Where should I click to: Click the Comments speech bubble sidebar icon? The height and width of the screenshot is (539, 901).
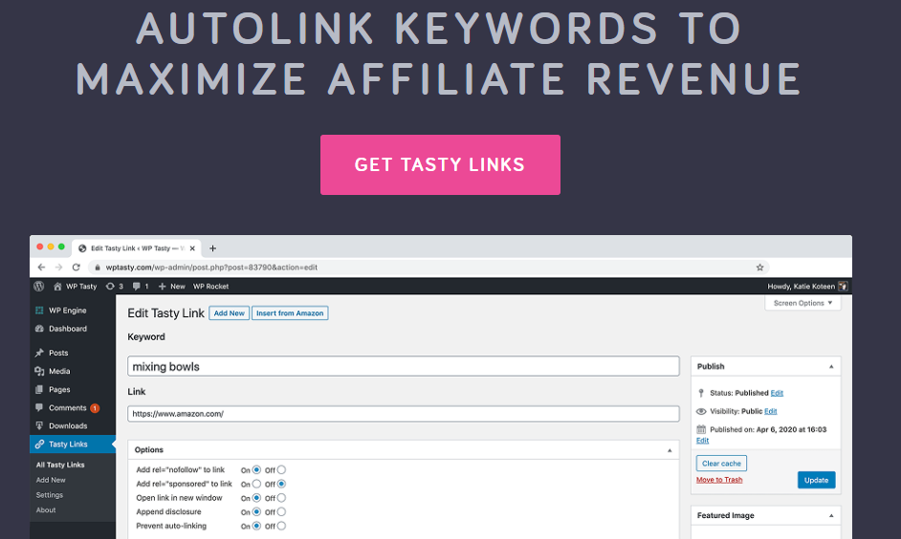coord(39,407)
